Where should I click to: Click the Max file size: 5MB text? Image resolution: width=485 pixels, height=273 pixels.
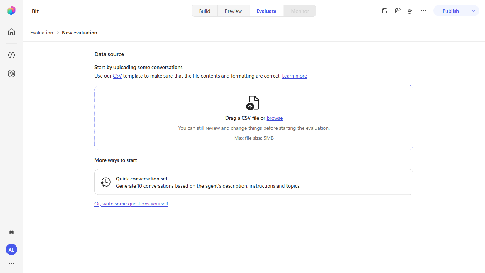(254, 138)
